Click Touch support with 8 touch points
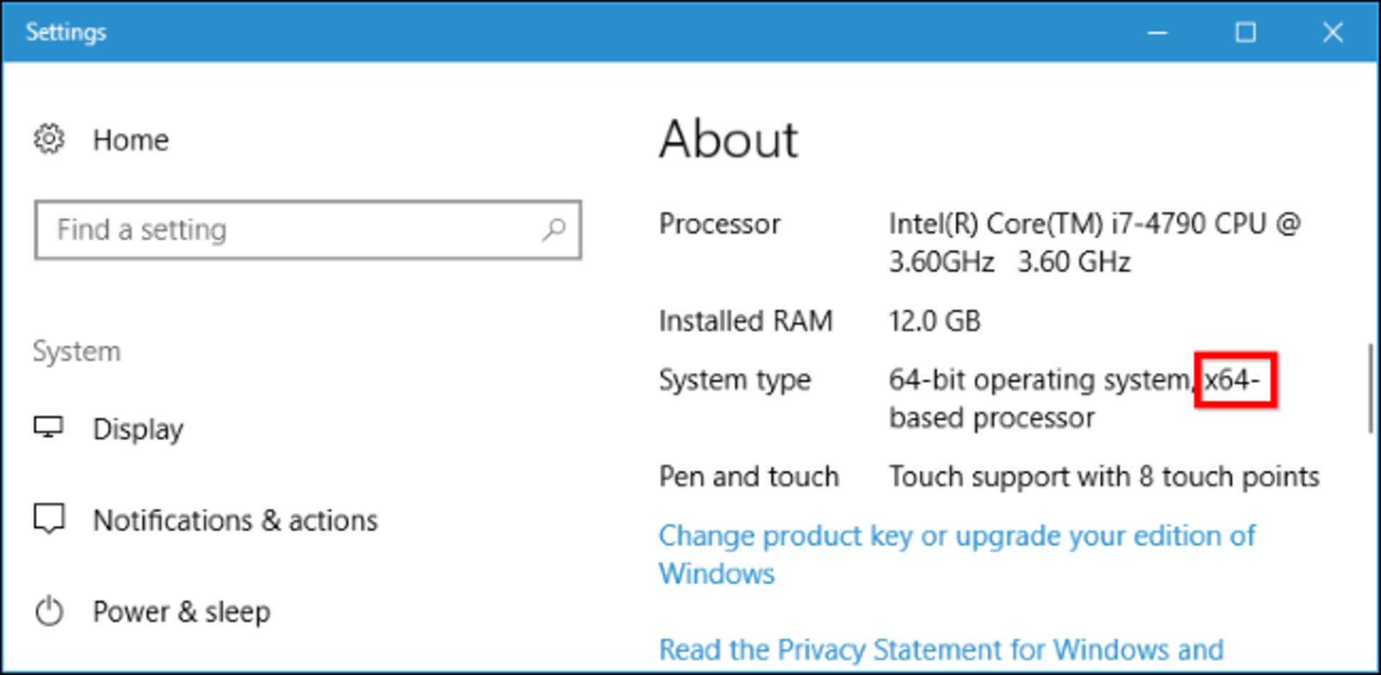The height and width of the screenshot is (675, 1381). 1104,477
